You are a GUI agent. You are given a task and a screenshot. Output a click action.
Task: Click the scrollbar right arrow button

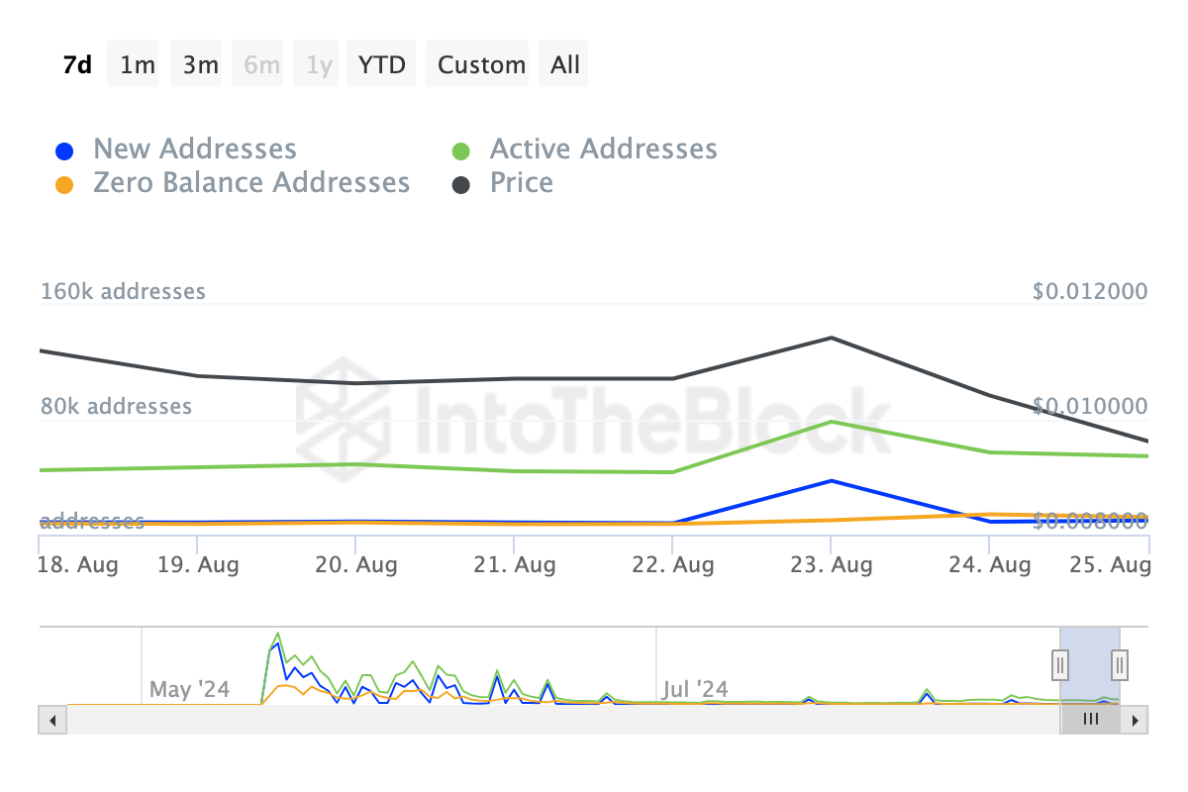(1135, 720)
